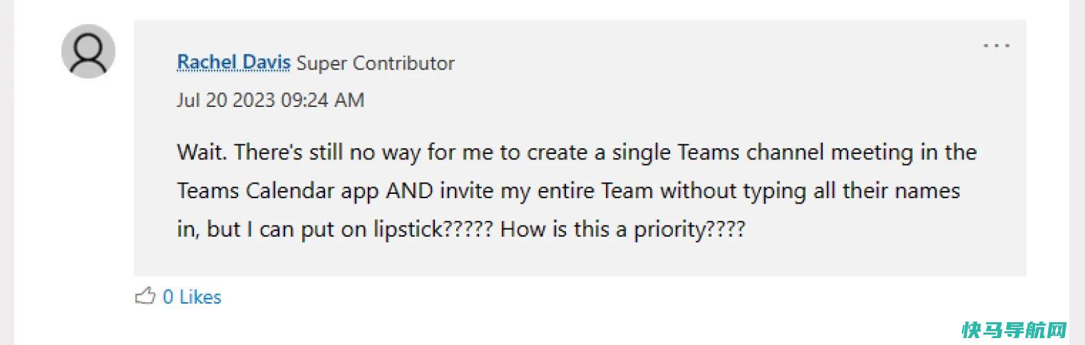Viewport: 1085px width, 345px height.
Task: Click the sentence "How is this a priority????"
Action: point(623,229)
